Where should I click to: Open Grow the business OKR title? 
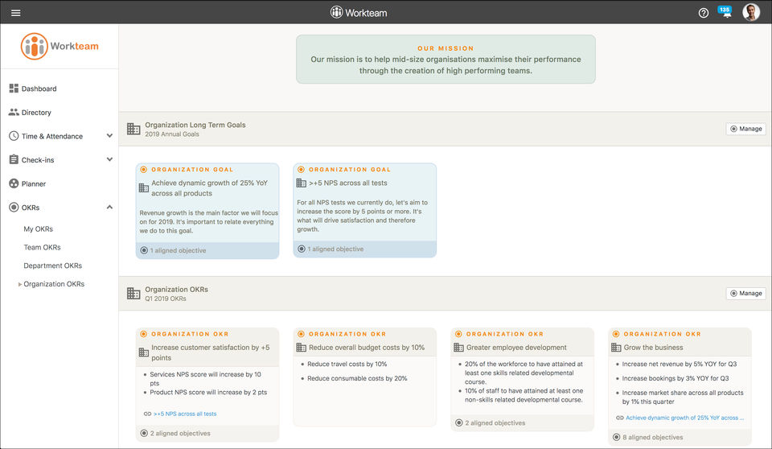click(653, 348)
